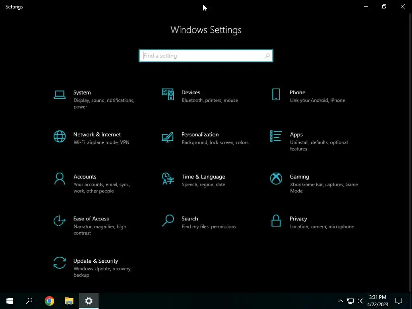
Task: Open the System laptop icon
Action: (x=60, y=95)
